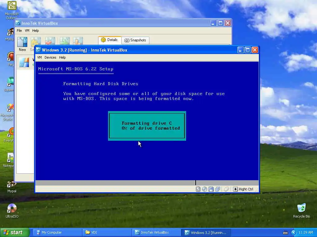
Task: Switch to My Computer taskbar button
Action: point(57,232)
